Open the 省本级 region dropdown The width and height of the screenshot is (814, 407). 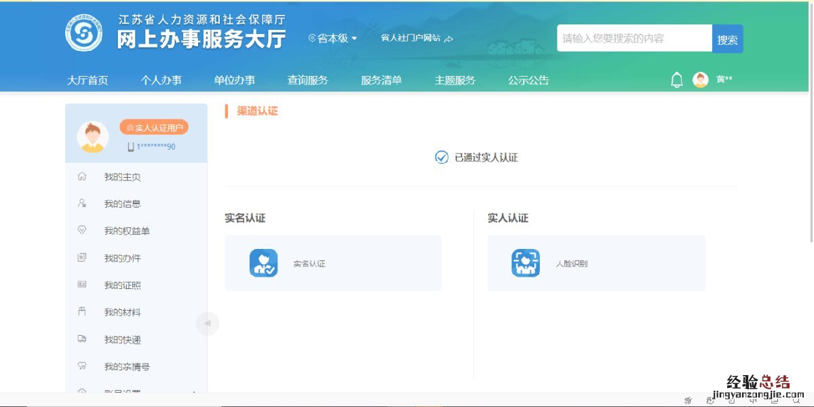[332, 39]
